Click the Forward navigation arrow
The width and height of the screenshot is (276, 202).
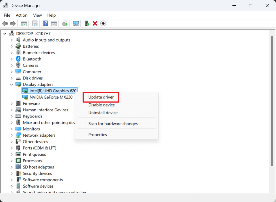point(13,23)
